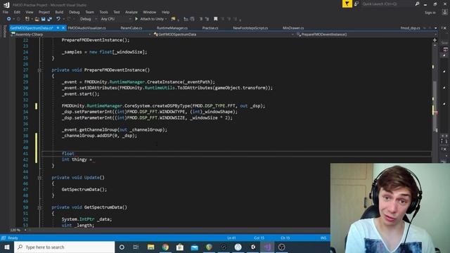Click the Cortana circle on taskbar
Image resolution: width=450 pixels, height=253 pixels.
tap(122, 247)
